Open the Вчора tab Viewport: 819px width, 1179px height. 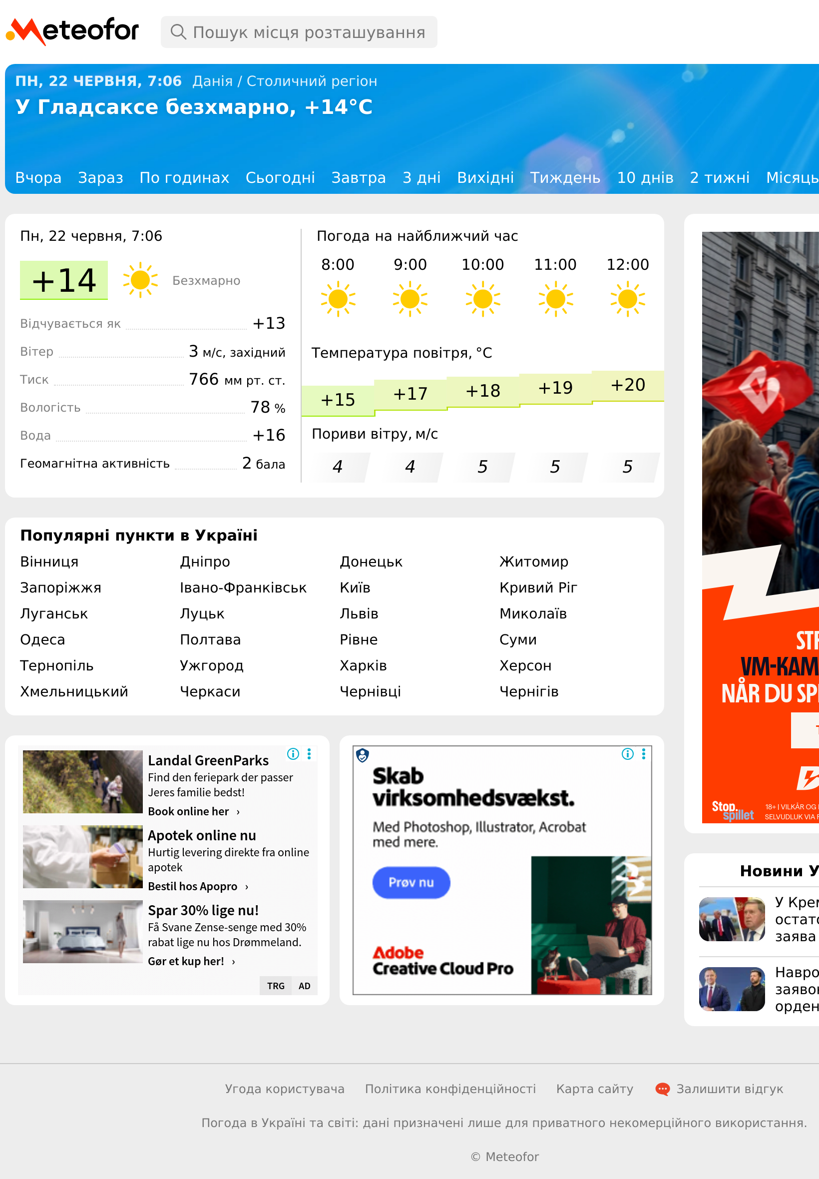pos(38,177)
